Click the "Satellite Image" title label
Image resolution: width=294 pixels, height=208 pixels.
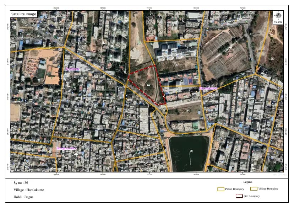pos(24,14)
